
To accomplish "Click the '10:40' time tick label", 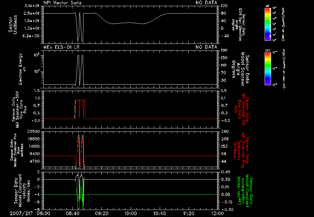I will [x=159, y=213].
